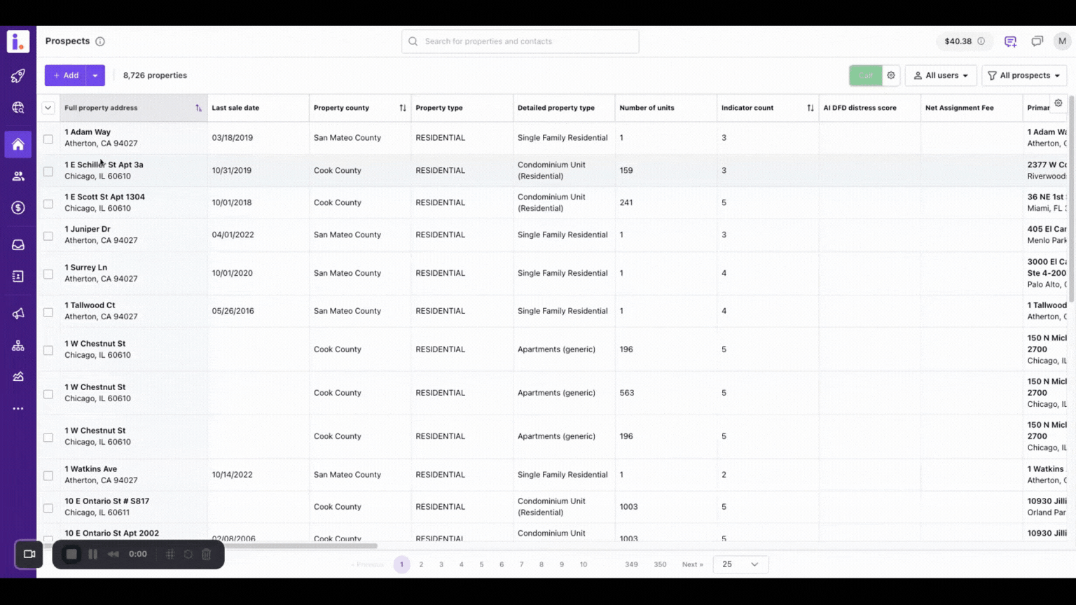Open the megaphone campaigns sidebar icon

click(x=18, y=314)
